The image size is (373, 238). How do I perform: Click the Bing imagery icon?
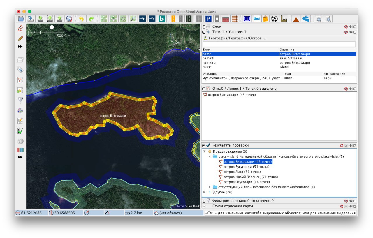click(162, 19)
